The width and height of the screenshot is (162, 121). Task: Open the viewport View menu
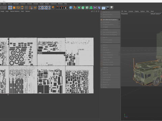126,11
